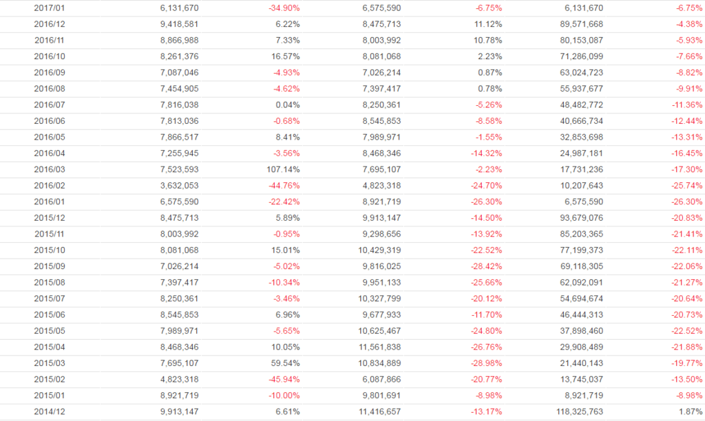Image resolution: width=705 pixels, height=421 pixels.
Task: Select the cumulative value 118,325,763
Action: (574, 411)
